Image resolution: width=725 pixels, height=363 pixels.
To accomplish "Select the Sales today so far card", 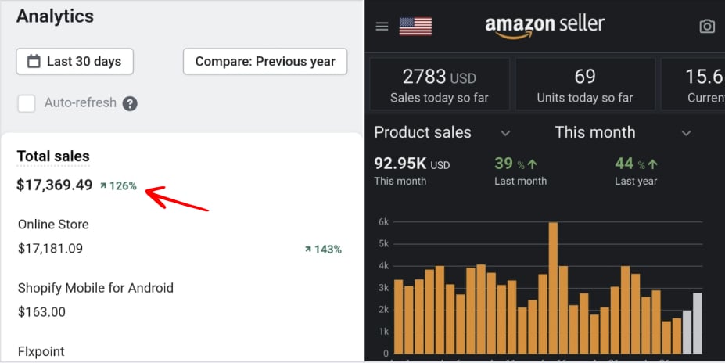I will [438, 84].
